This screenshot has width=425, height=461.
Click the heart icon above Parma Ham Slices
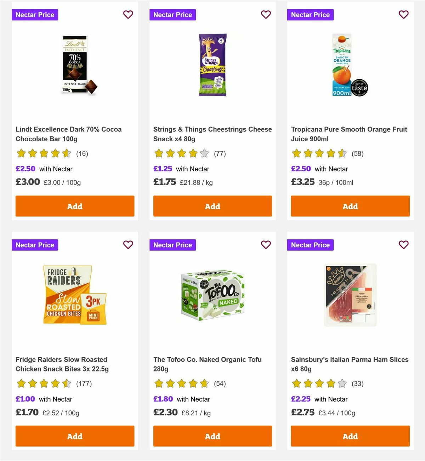click(403, 245)
